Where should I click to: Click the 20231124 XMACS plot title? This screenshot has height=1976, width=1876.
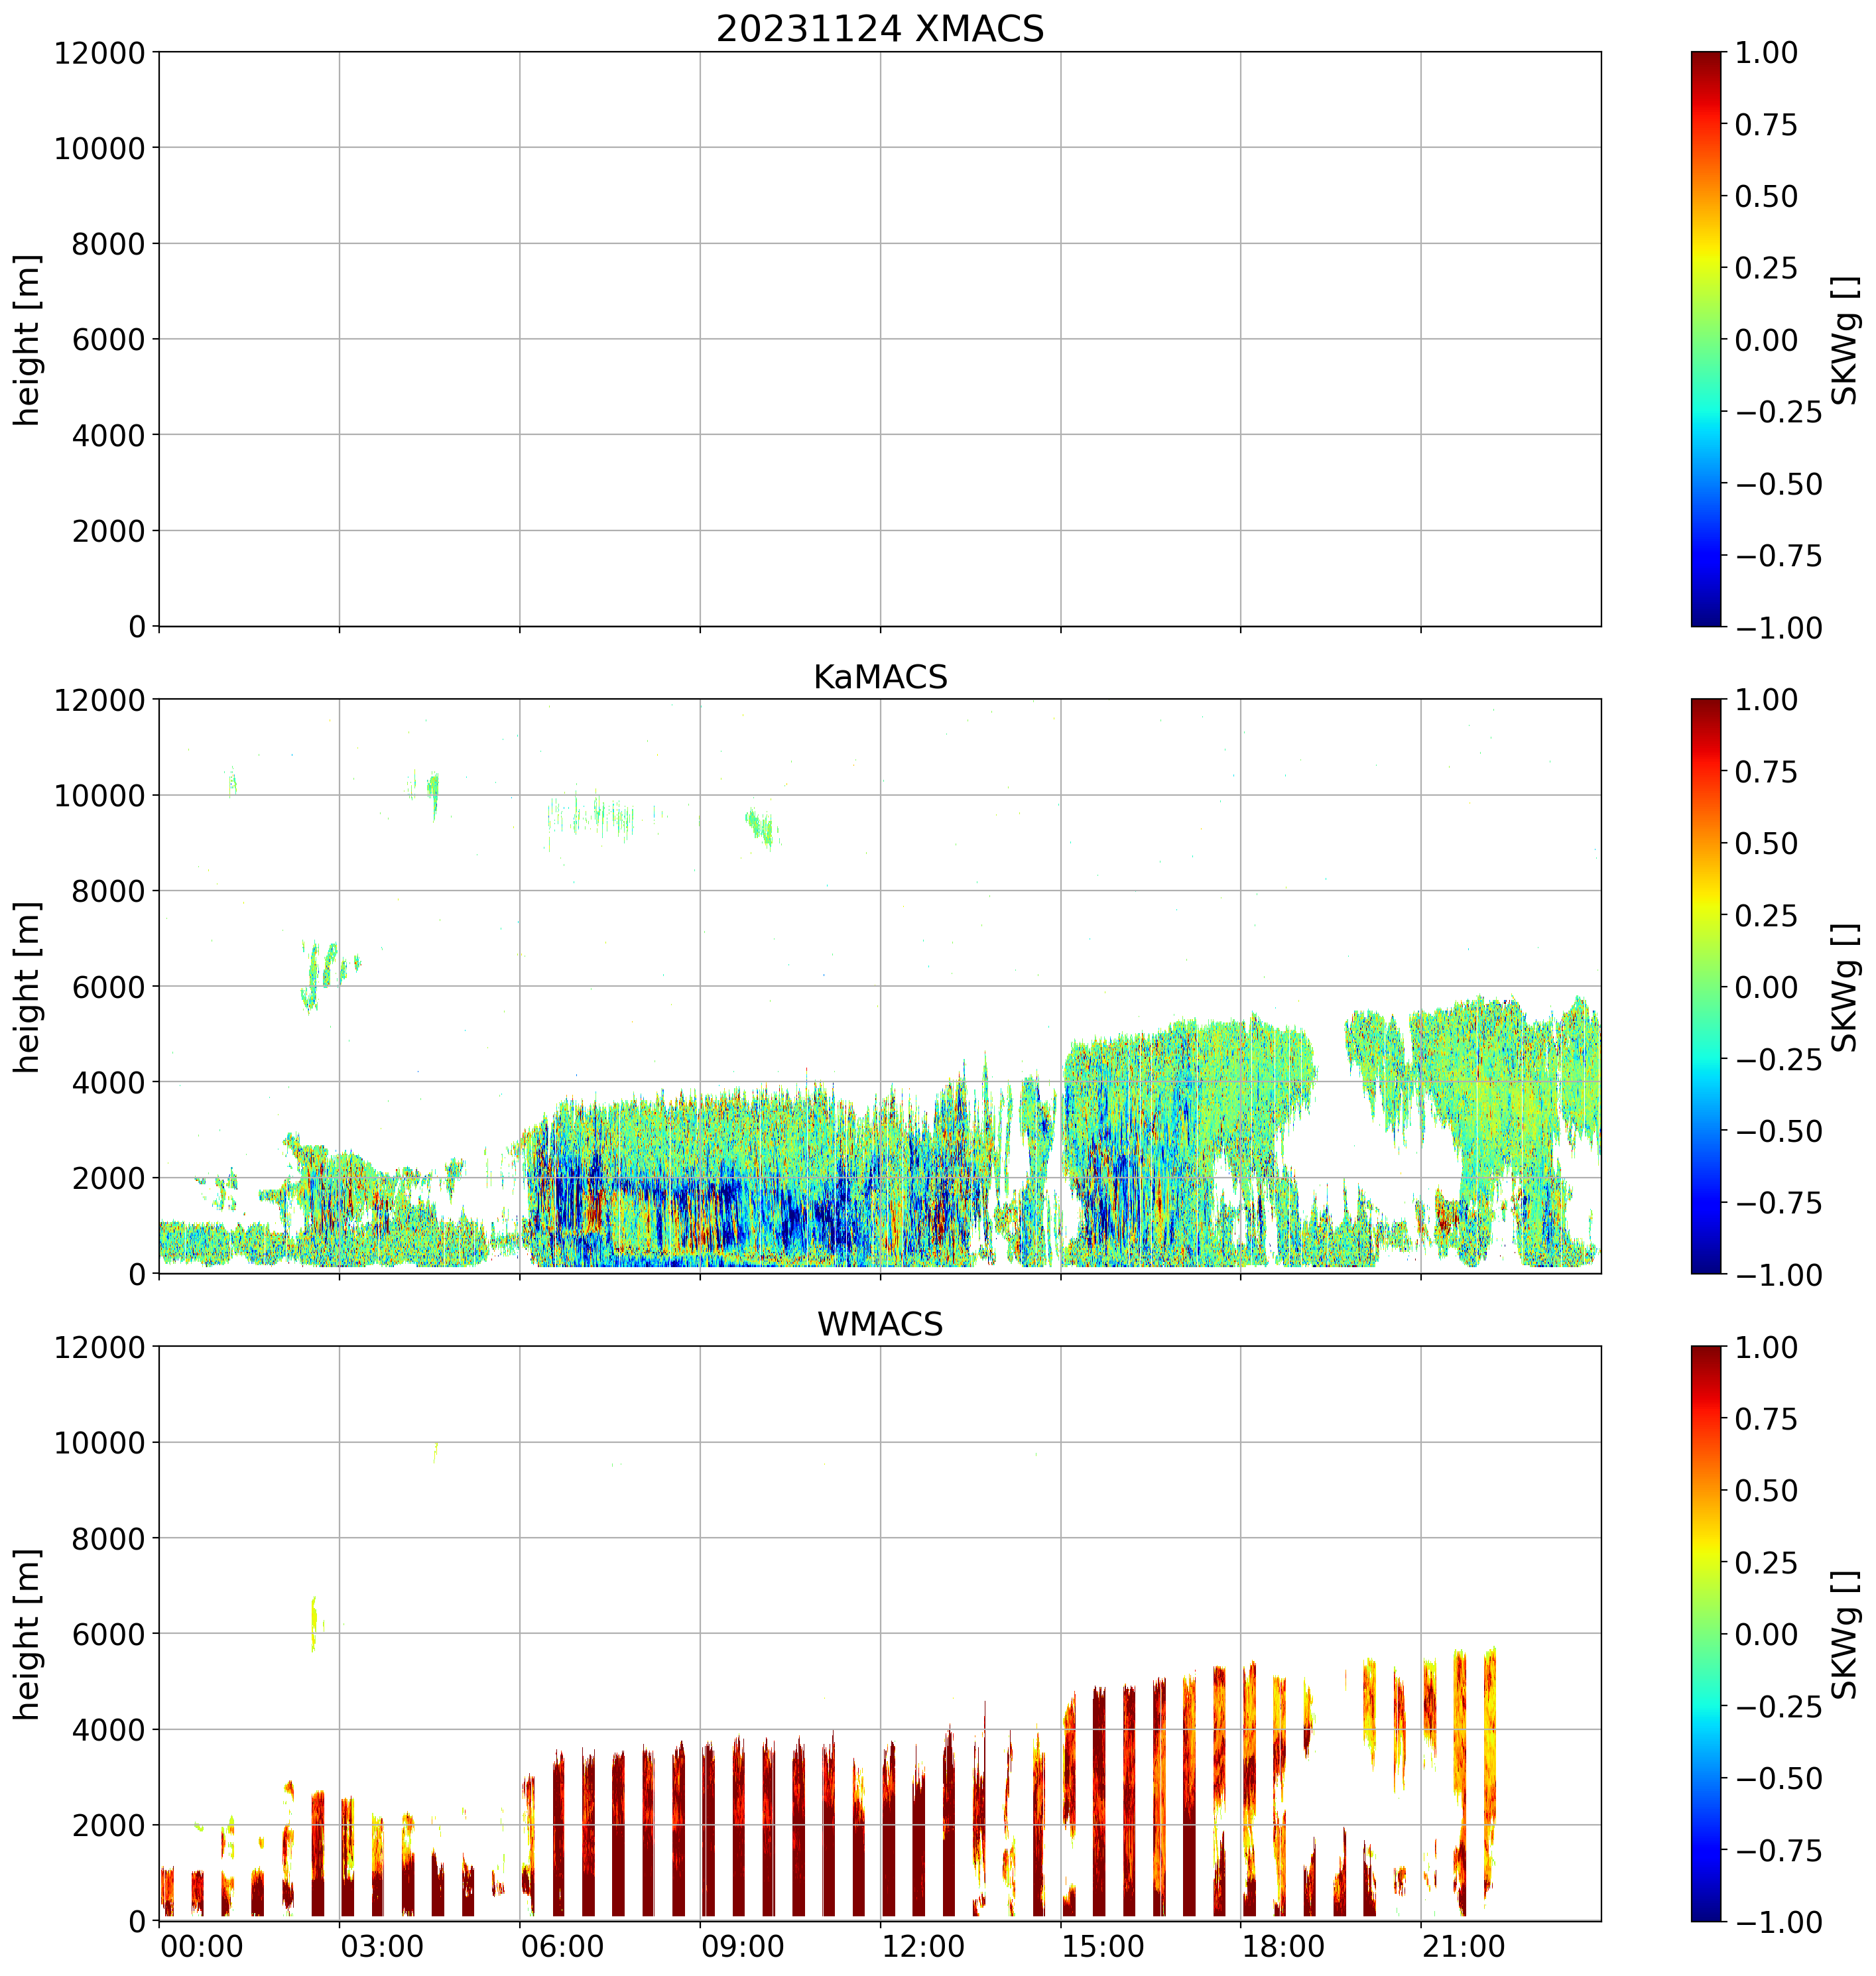pyautogui.click(x=879, y=29)
